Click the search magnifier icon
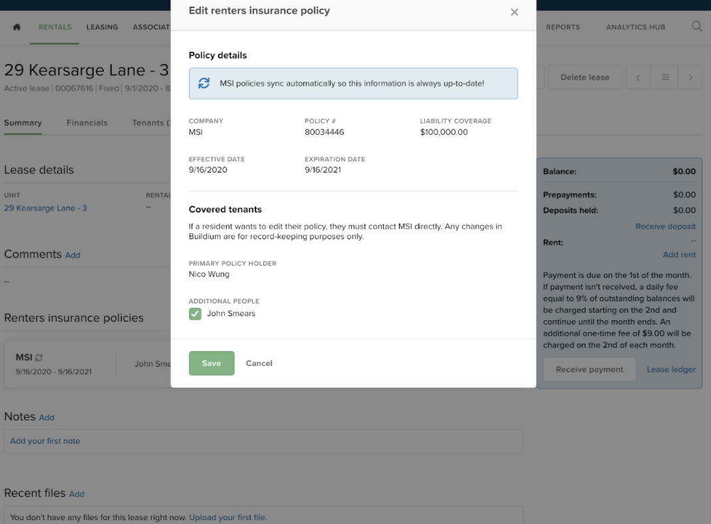Image resolution: width=711 pixels, height=524 pixels. pos(696,27)
